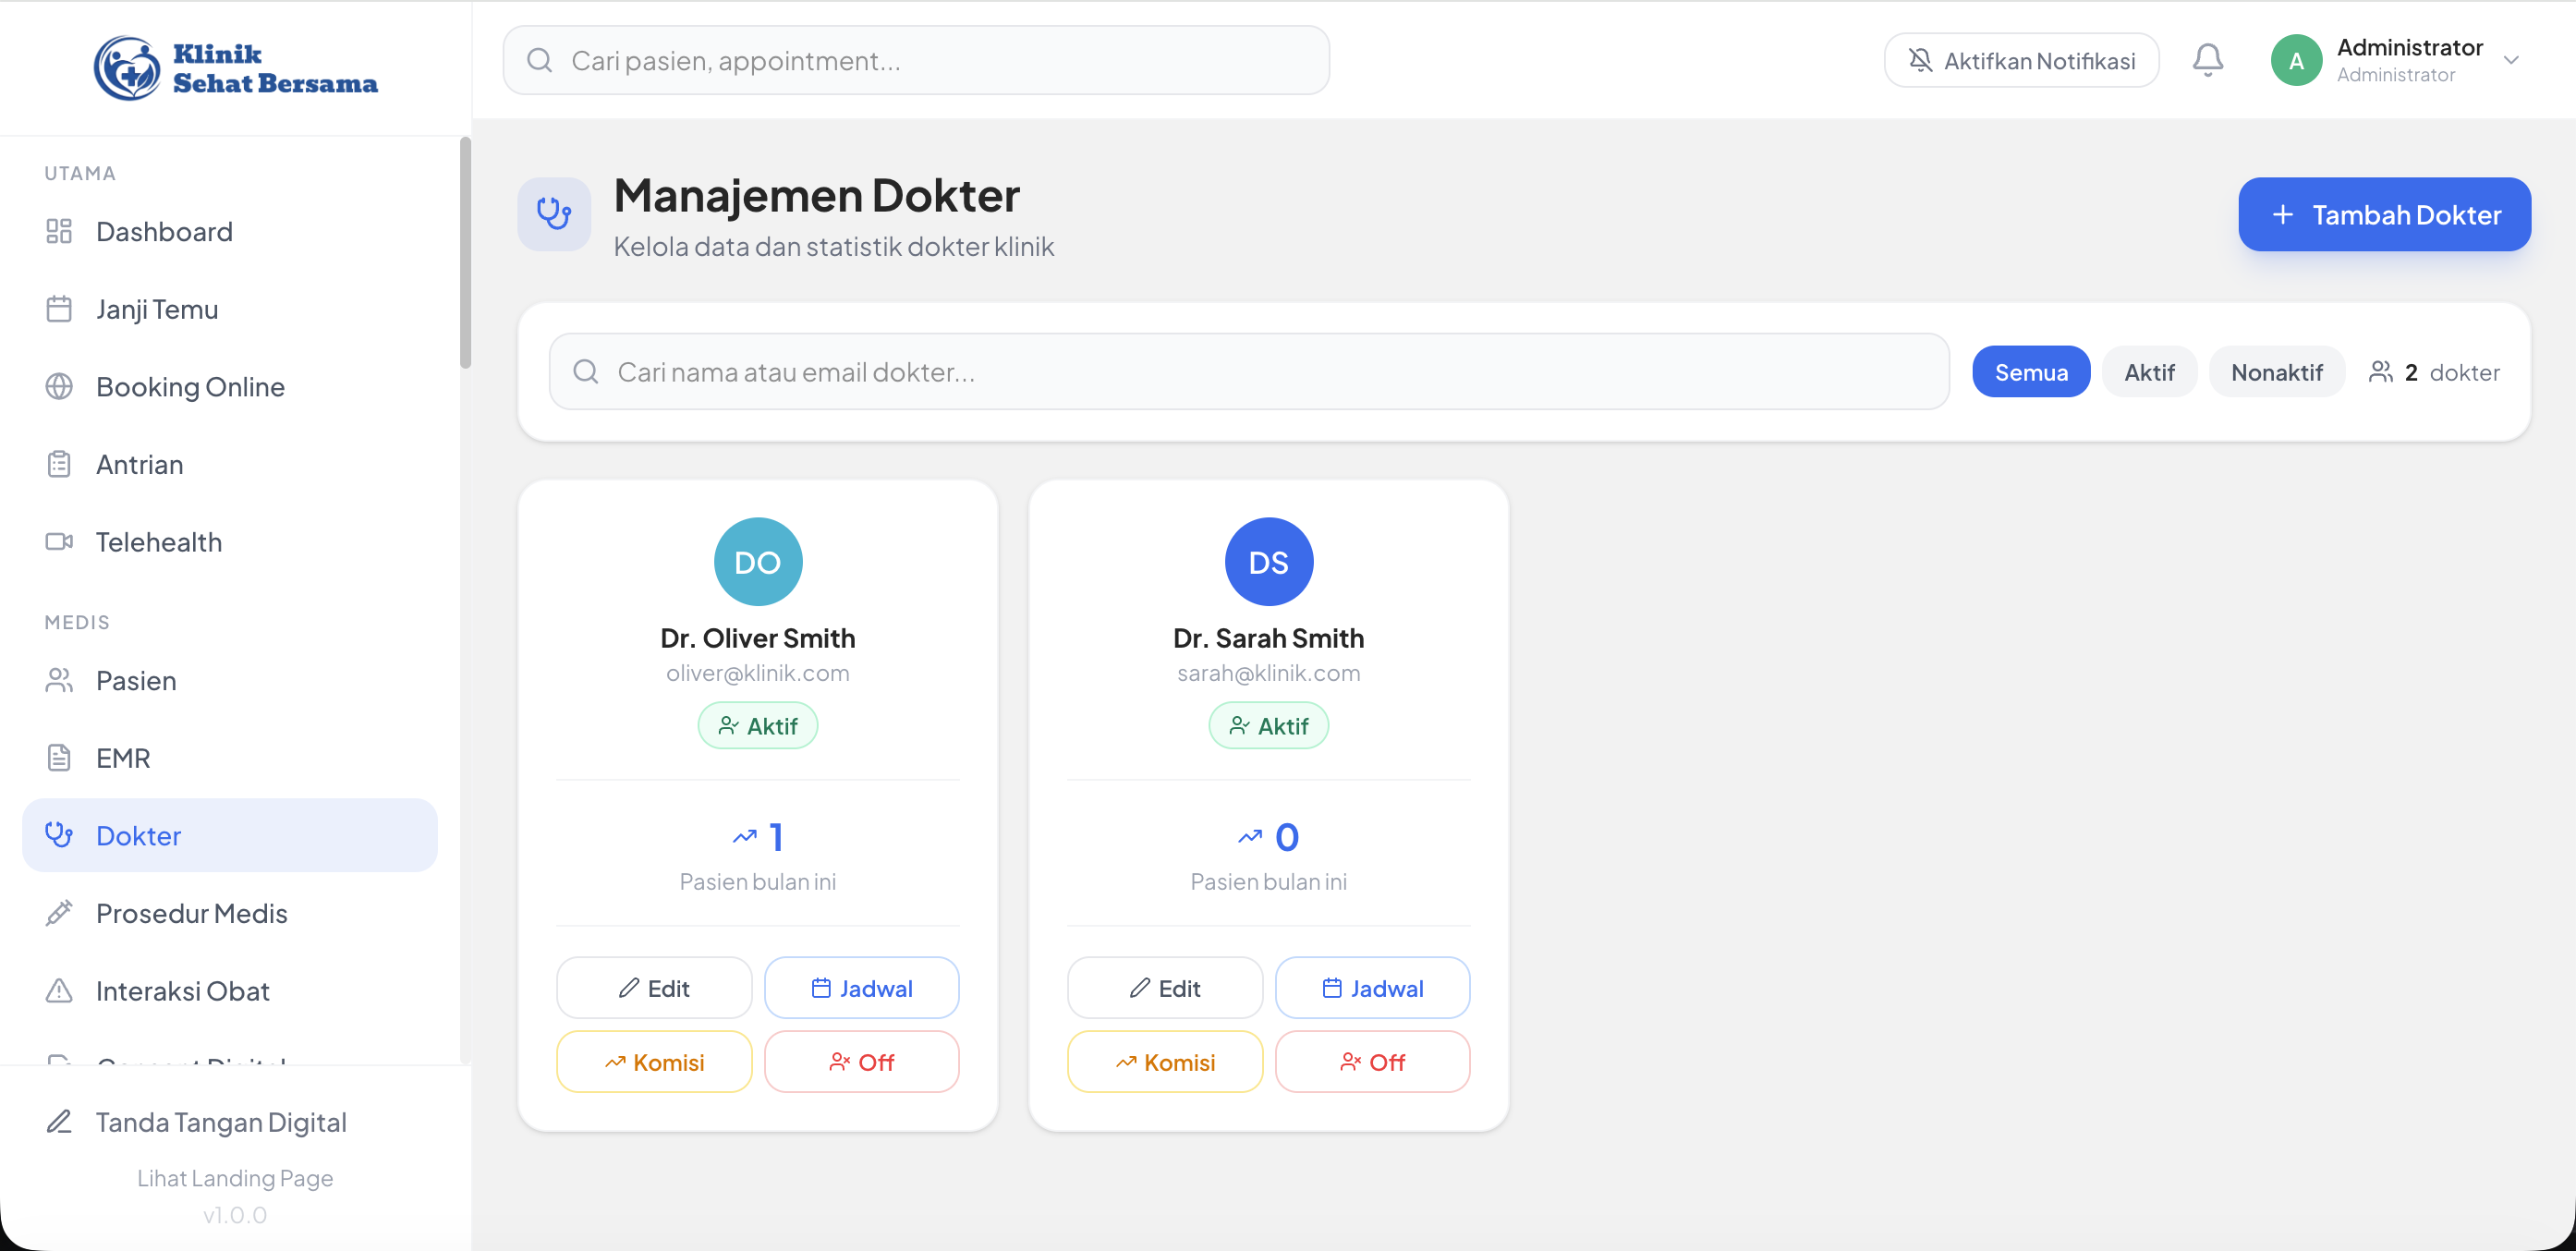Viewport: 2576px width, 1251px height.
Task: Set Dr. Sarah Smith to Off
Action: pyautogui.click(x=1372, y=1062)
